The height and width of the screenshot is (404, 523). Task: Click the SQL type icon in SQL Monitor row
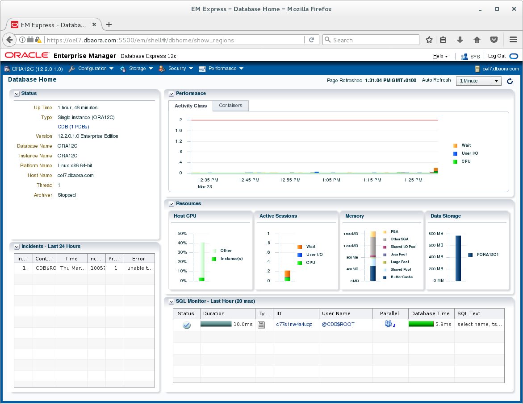261,325
